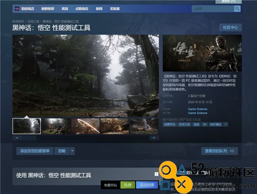
Task: Click the blue 添加到库 button
Action: click(147, 185)
